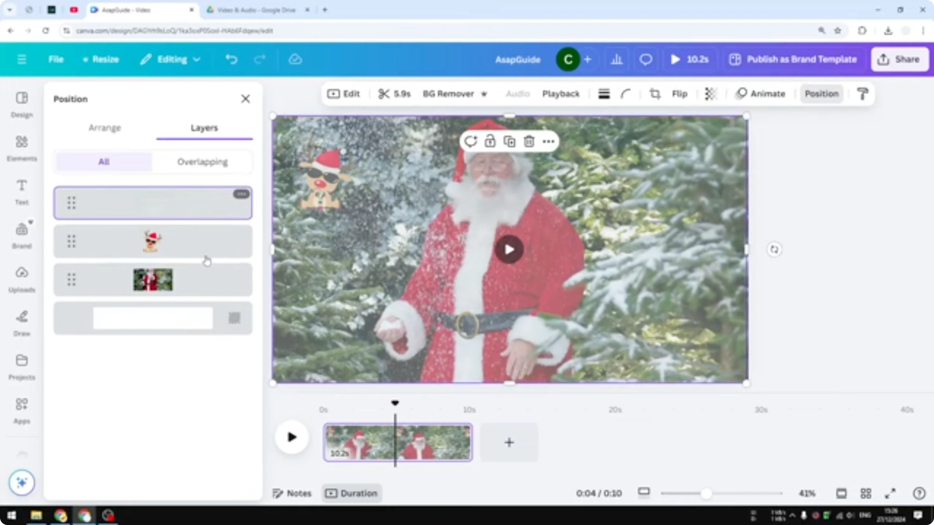Open the Uploads panel
This screenshot has width=934, height=525.
coord(21,277)
